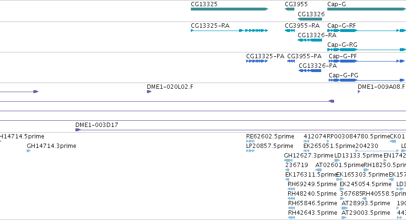The width and height of the screenshot is (406, 220).
Task: Open the RH42643.5prime EST label
Action: pos(312,213)
